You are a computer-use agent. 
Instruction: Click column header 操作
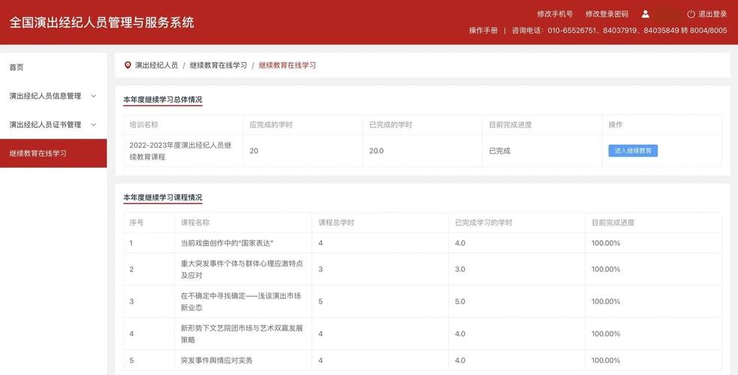point(615,124)
